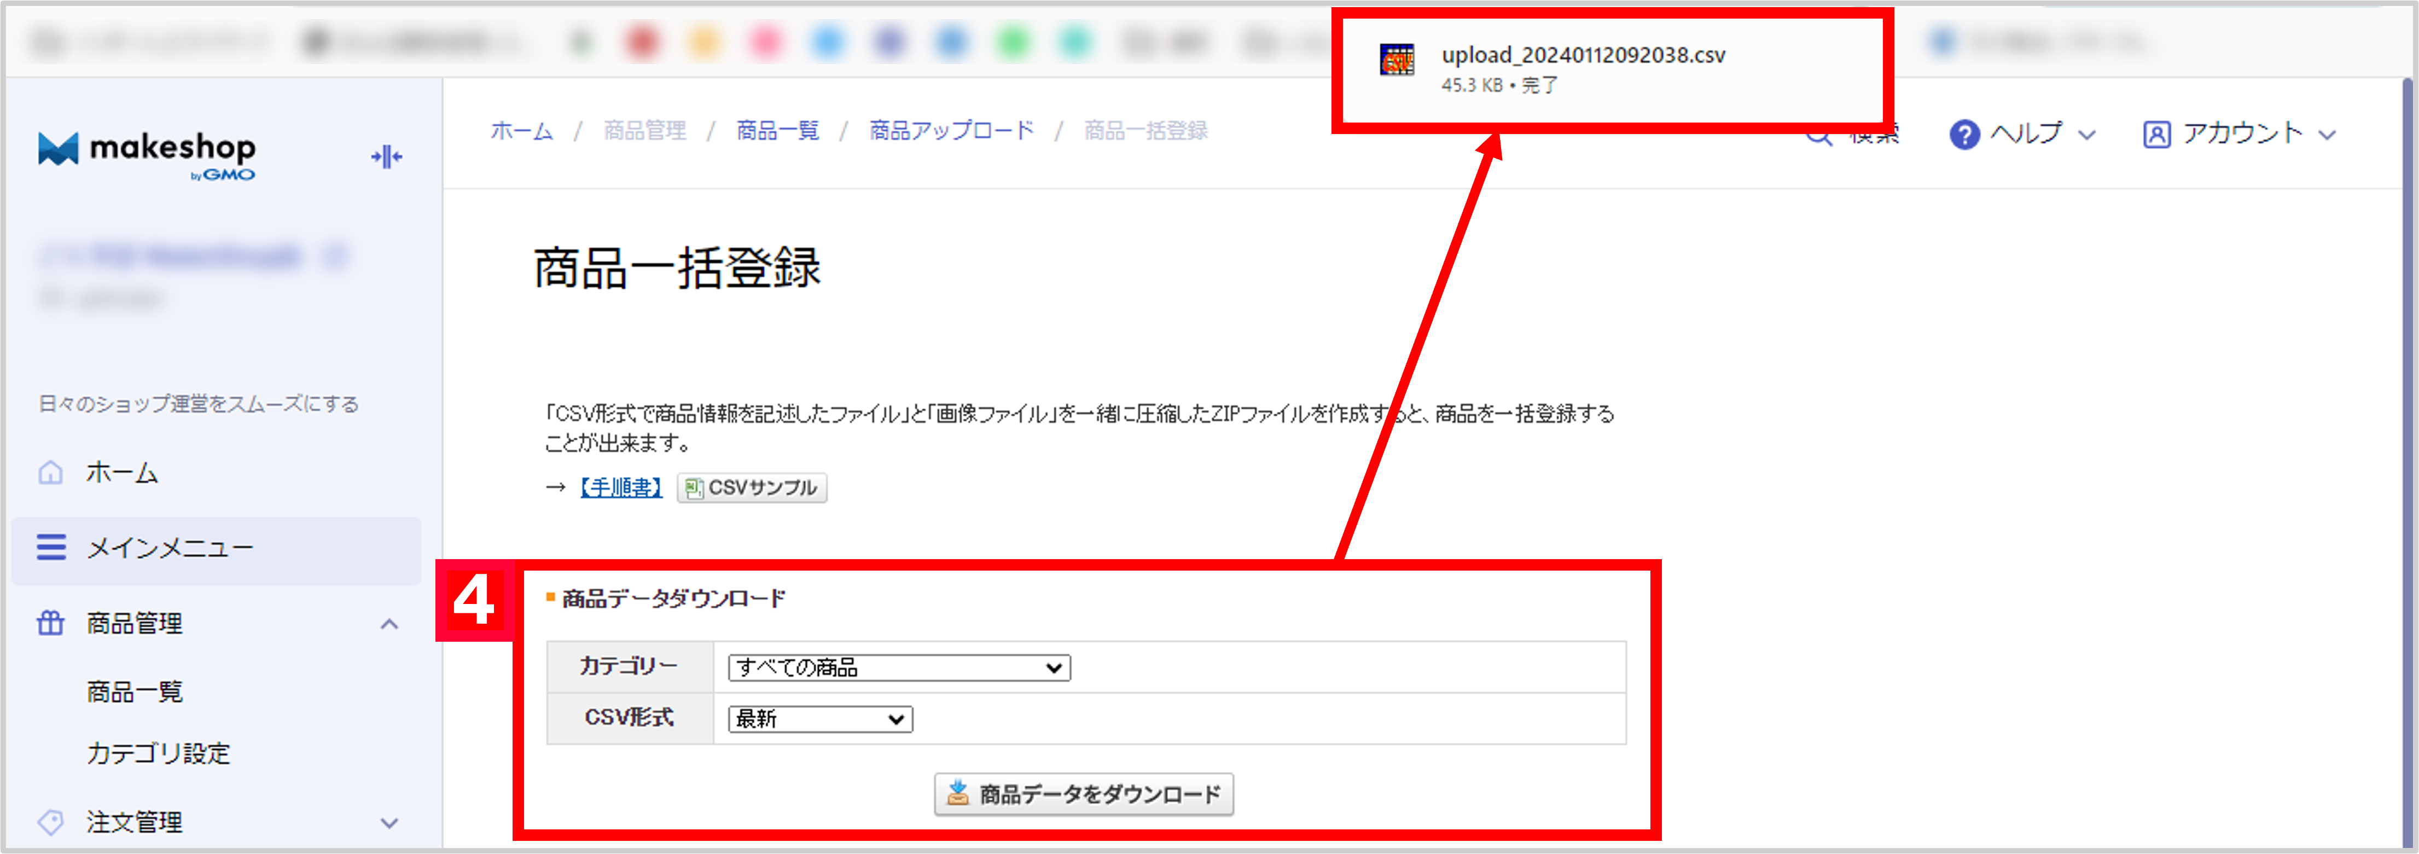Click the home icon beside ホーム
Screen dimensions: 2419x854
51,473
